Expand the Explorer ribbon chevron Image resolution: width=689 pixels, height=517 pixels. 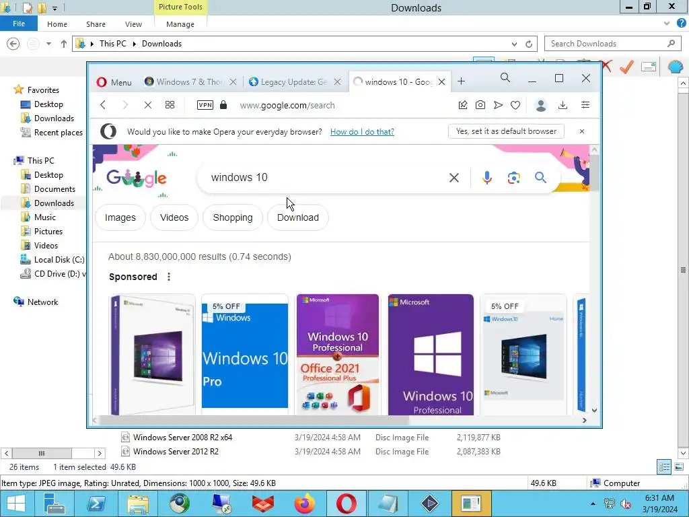click(x=667, y=24)
